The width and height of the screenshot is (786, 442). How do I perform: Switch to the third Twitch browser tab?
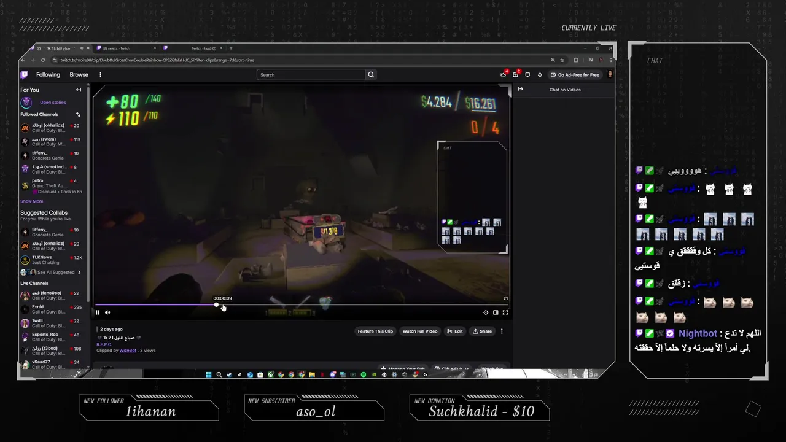pyautogui.click(x=192, y=48)
